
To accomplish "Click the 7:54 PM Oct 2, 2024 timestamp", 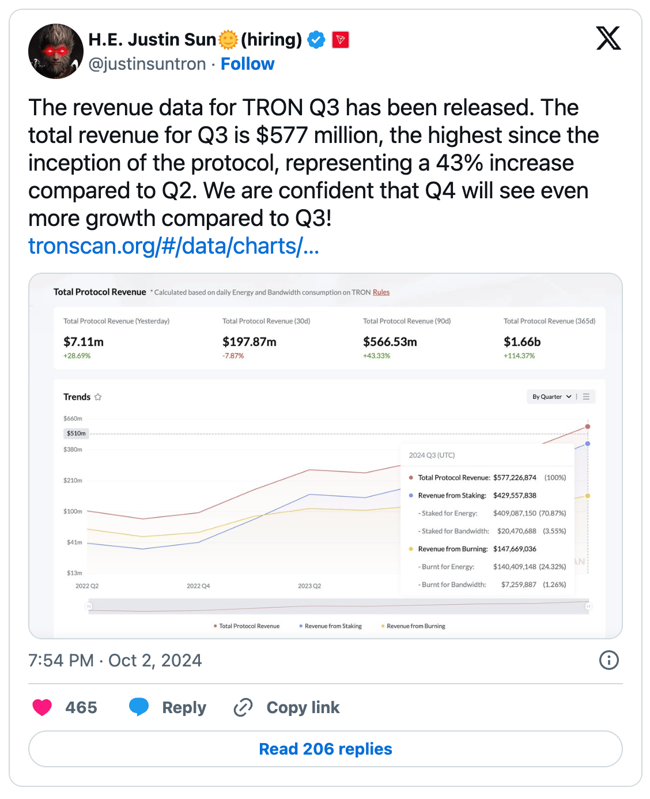I will pyautogui.click(x=115, y=660).
